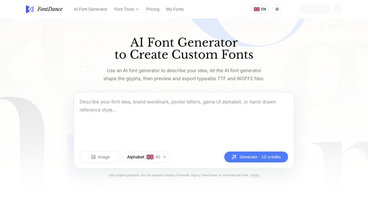This screenshot has width=368, height=207.
Task: Click the UK flag in Alphabet selector
Action: [150, 157]
